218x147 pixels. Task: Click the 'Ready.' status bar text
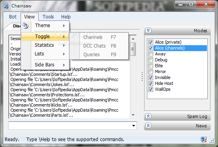[12, 140]
